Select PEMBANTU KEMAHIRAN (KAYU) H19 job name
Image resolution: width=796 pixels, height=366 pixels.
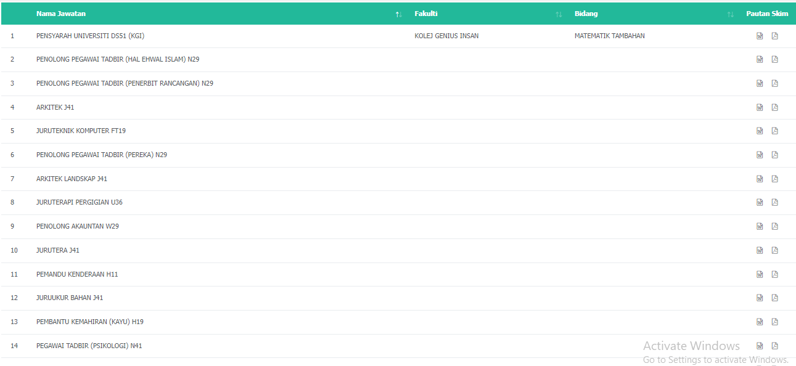(x=90, y=322)
